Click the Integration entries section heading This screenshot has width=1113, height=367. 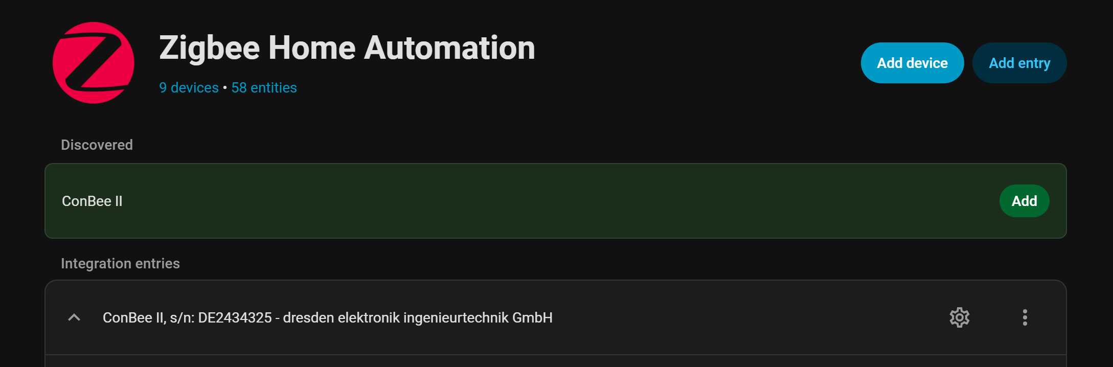click(120, 264)
